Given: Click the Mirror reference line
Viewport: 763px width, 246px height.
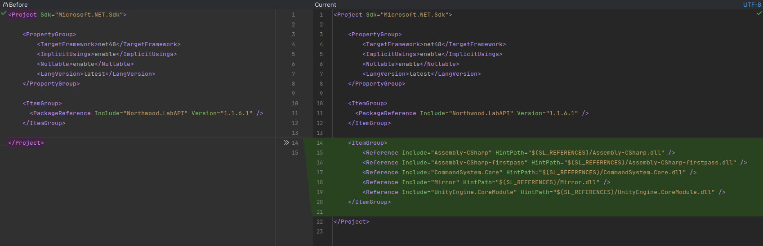Looking at the screenshot, I should [x=486, y=182].
